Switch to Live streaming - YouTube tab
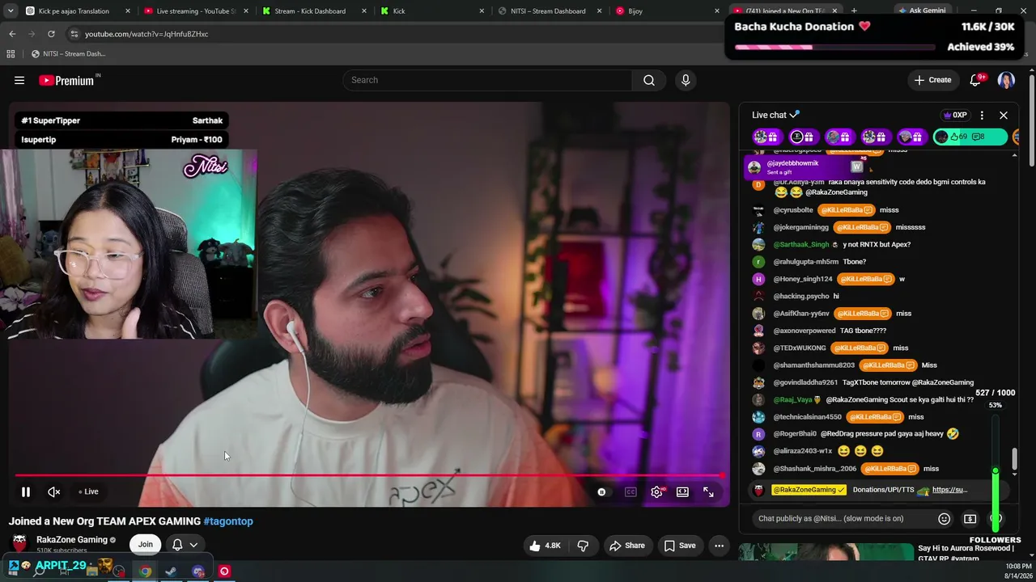 [x=197, y=11]
